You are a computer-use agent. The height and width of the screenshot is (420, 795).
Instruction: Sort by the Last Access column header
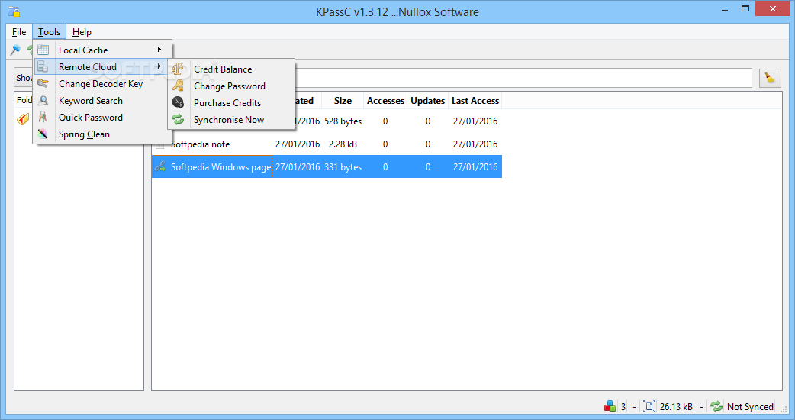pos(475,101)
